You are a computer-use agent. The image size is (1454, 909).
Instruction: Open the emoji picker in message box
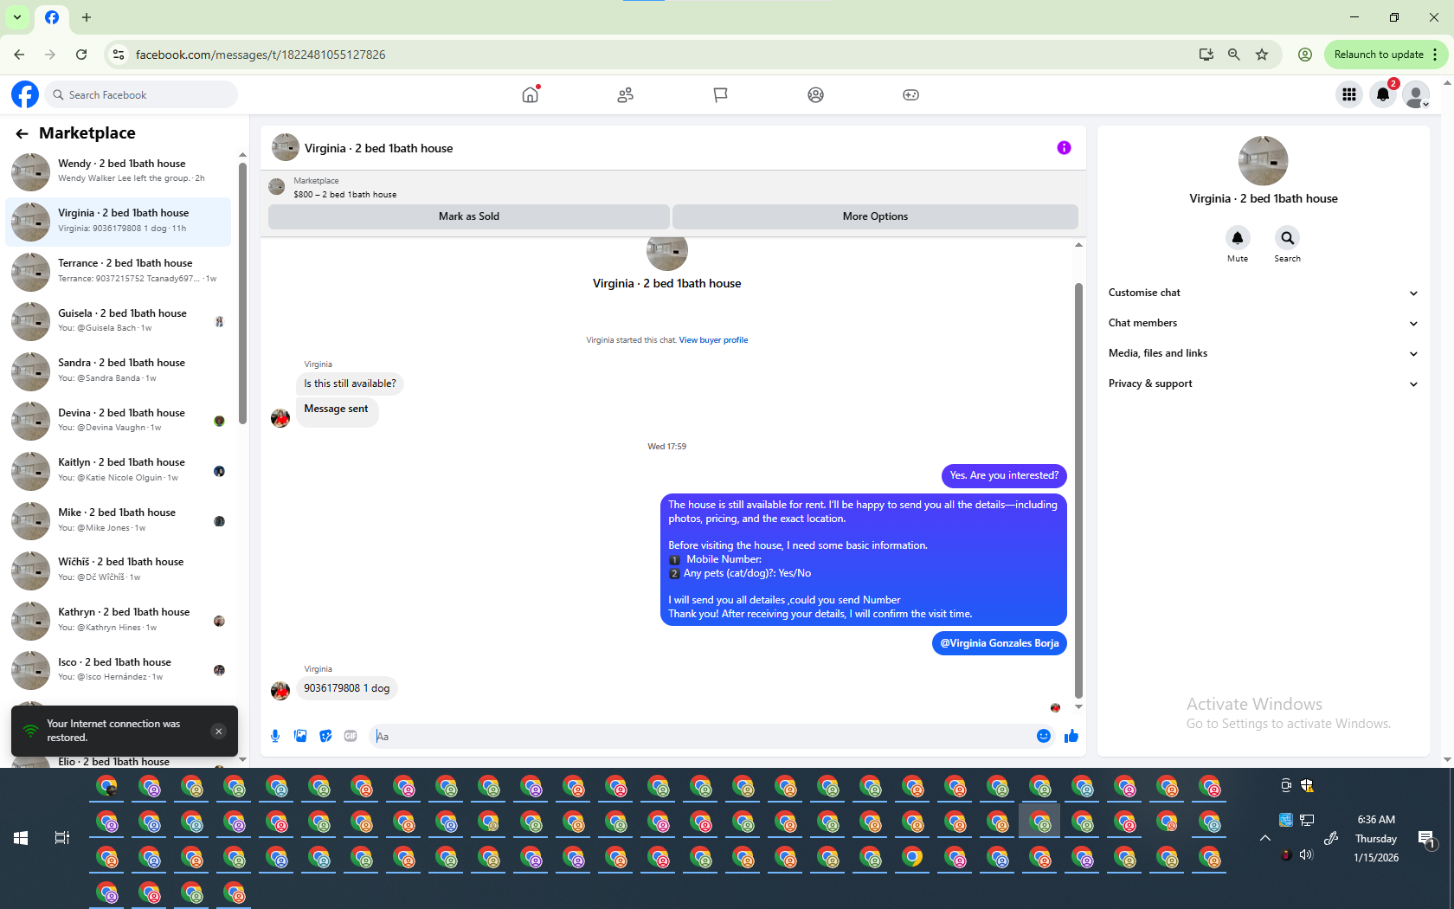point(1044,736)
